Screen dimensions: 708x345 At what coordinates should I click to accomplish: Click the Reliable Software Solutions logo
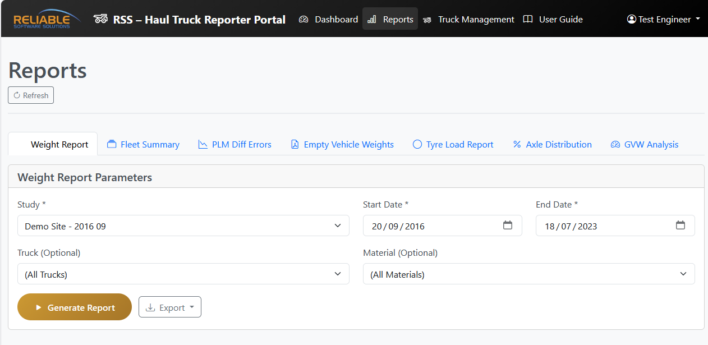(x=47, y=19)
